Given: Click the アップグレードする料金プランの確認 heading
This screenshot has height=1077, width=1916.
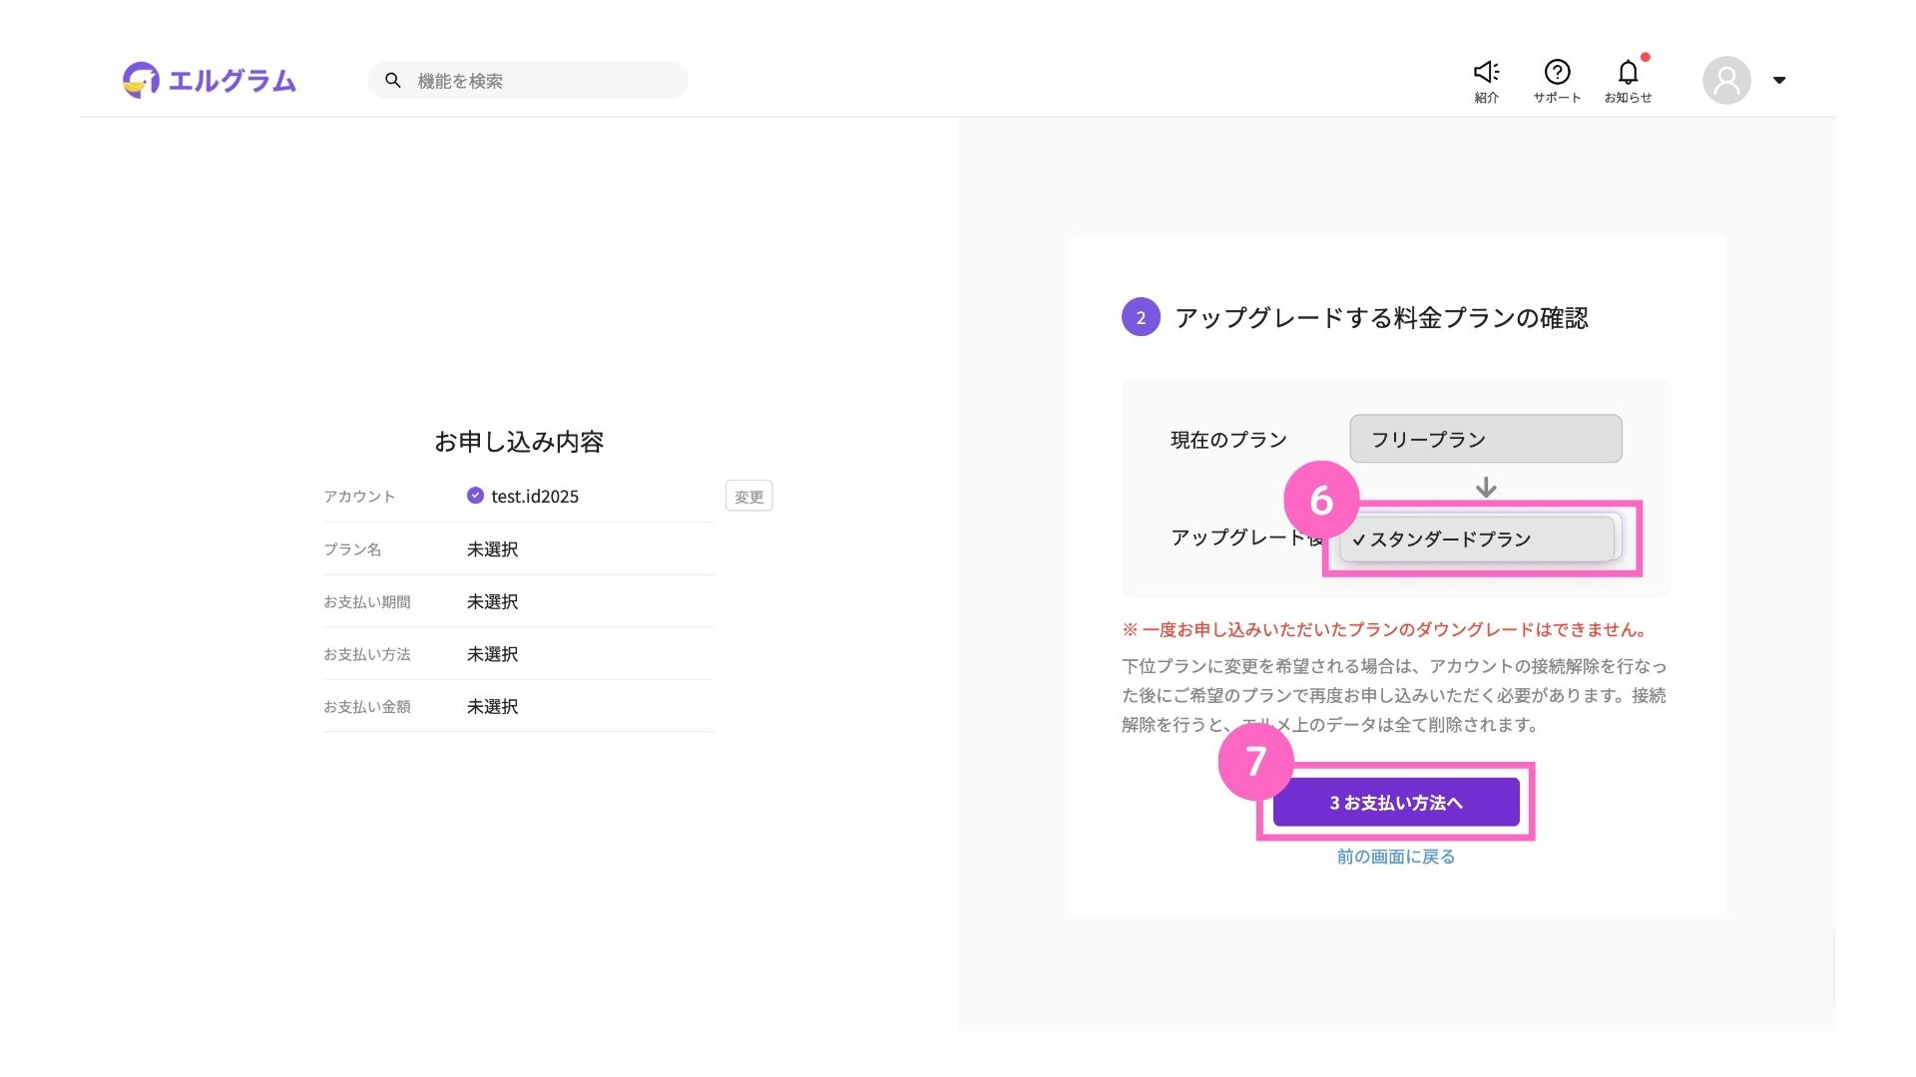Looking at the screenshot, I should pos(1381,318).
